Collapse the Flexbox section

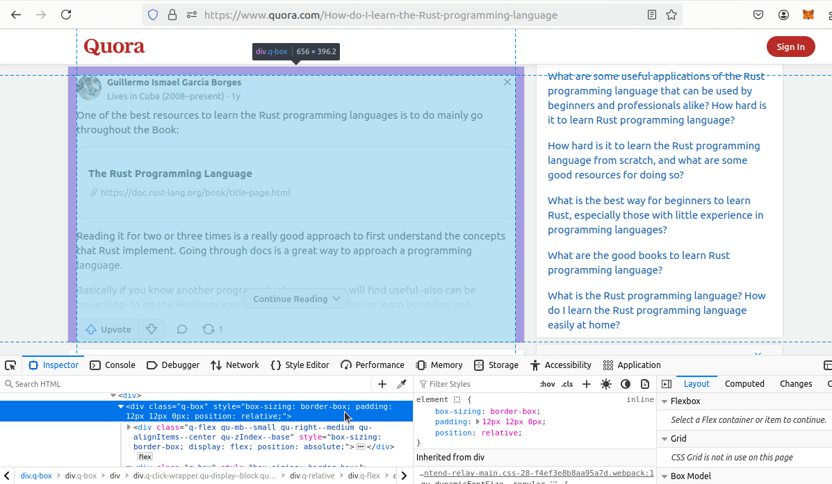click(664, 401)
